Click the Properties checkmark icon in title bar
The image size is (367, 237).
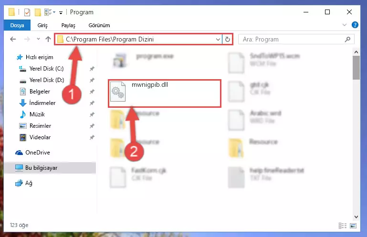(x=27, y=12)
